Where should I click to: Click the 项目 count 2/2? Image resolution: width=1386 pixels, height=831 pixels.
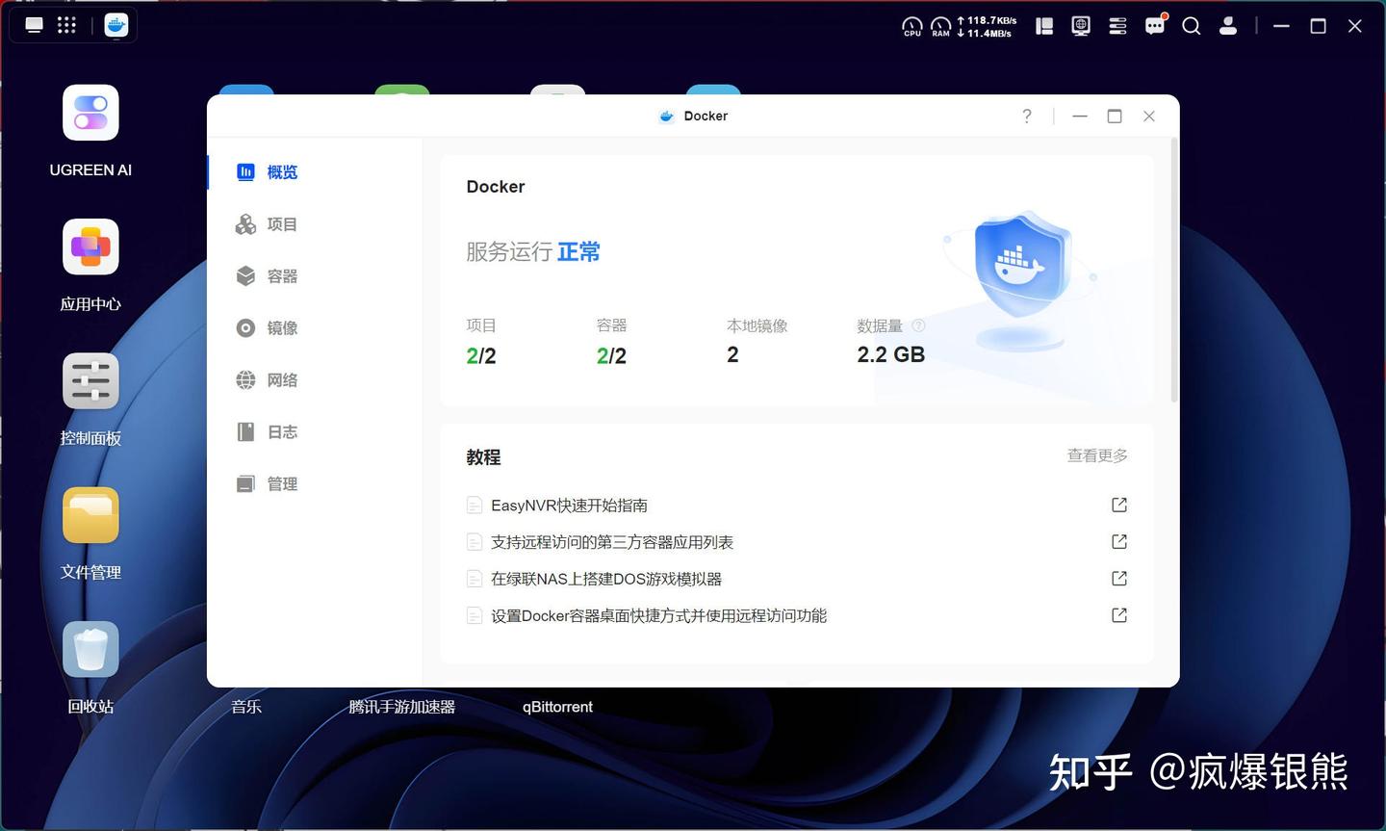tap(481, 356)
